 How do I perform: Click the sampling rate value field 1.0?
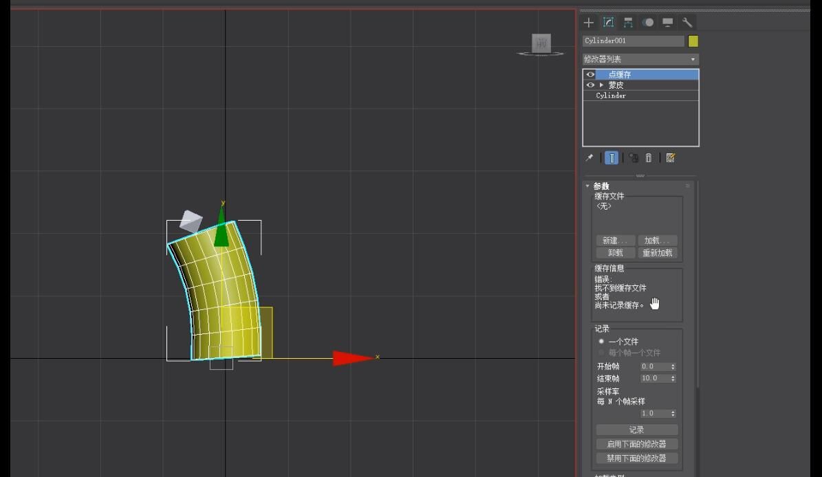click(655, 414)
